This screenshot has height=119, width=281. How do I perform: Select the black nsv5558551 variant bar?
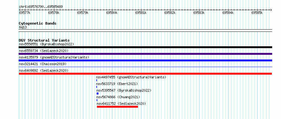click(145, 47)
